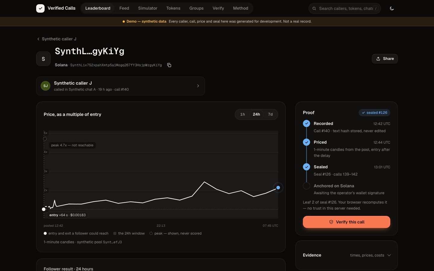
Task: Click the white entry point marker on chart
Action: click(44, 209)
